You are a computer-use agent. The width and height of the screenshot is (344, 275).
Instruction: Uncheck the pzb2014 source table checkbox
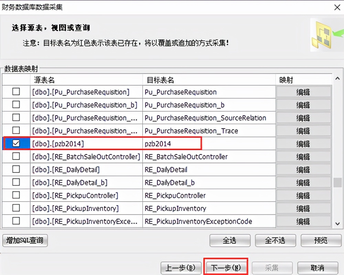[x=15, y=143]
